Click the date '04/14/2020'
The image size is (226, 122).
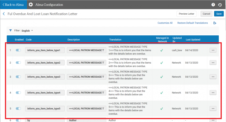click(x=192, y=50)
